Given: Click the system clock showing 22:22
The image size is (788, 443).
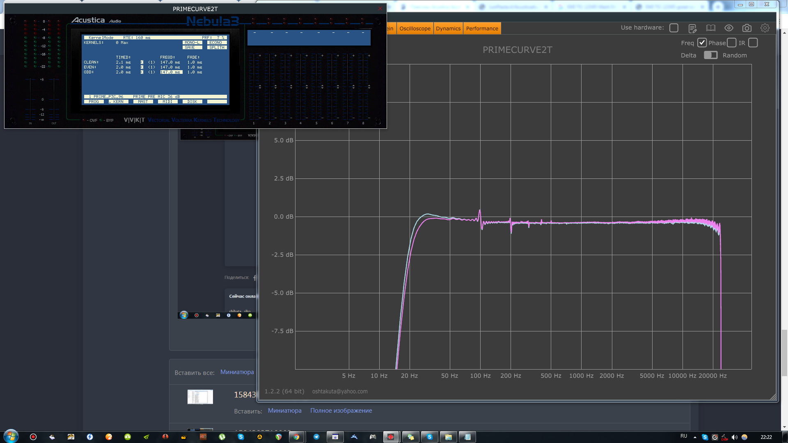Looking at the screenshot, I should coord(766,437).
